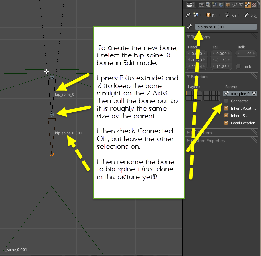This screenshot has width=261, height=256.
Task: Click the 3D cursor crosshair in viewport
Action: click(x=46, y=71)
